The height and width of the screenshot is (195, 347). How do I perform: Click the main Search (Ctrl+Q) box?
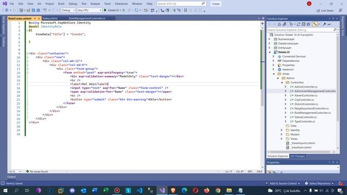181,4
